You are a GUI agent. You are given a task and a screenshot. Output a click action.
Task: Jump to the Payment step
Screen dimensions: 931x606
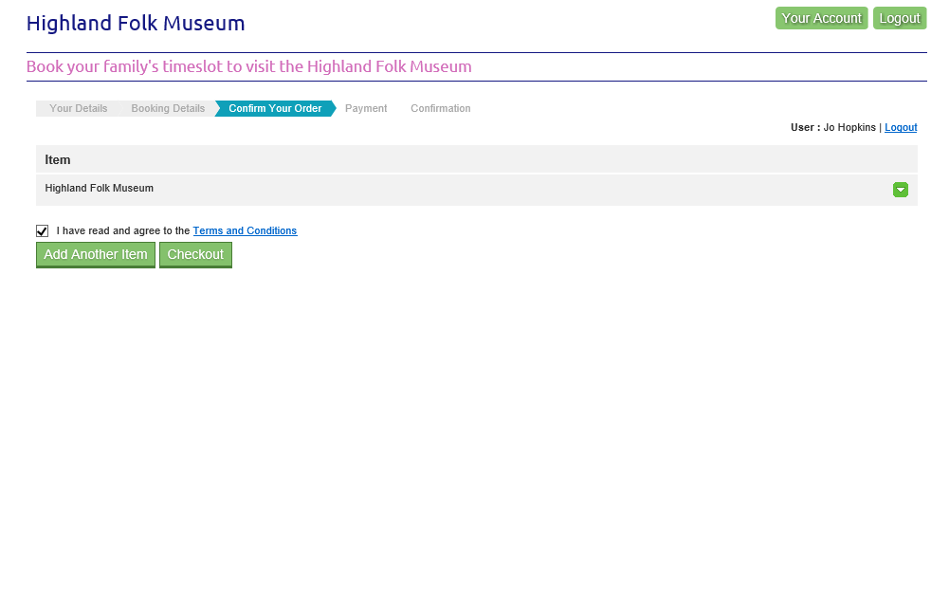[x=366, y=108]
